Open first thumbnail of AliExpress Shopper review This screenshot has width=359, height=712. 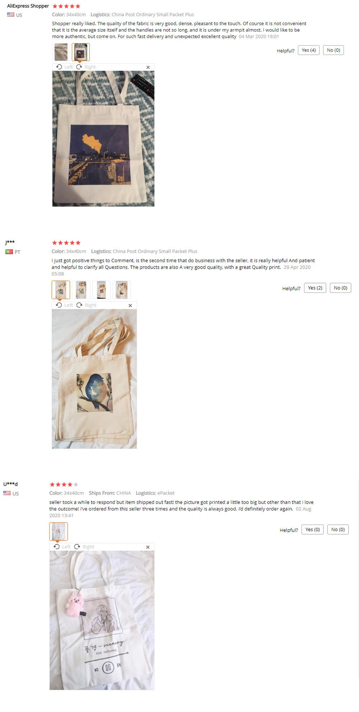[x=61, y=52]
